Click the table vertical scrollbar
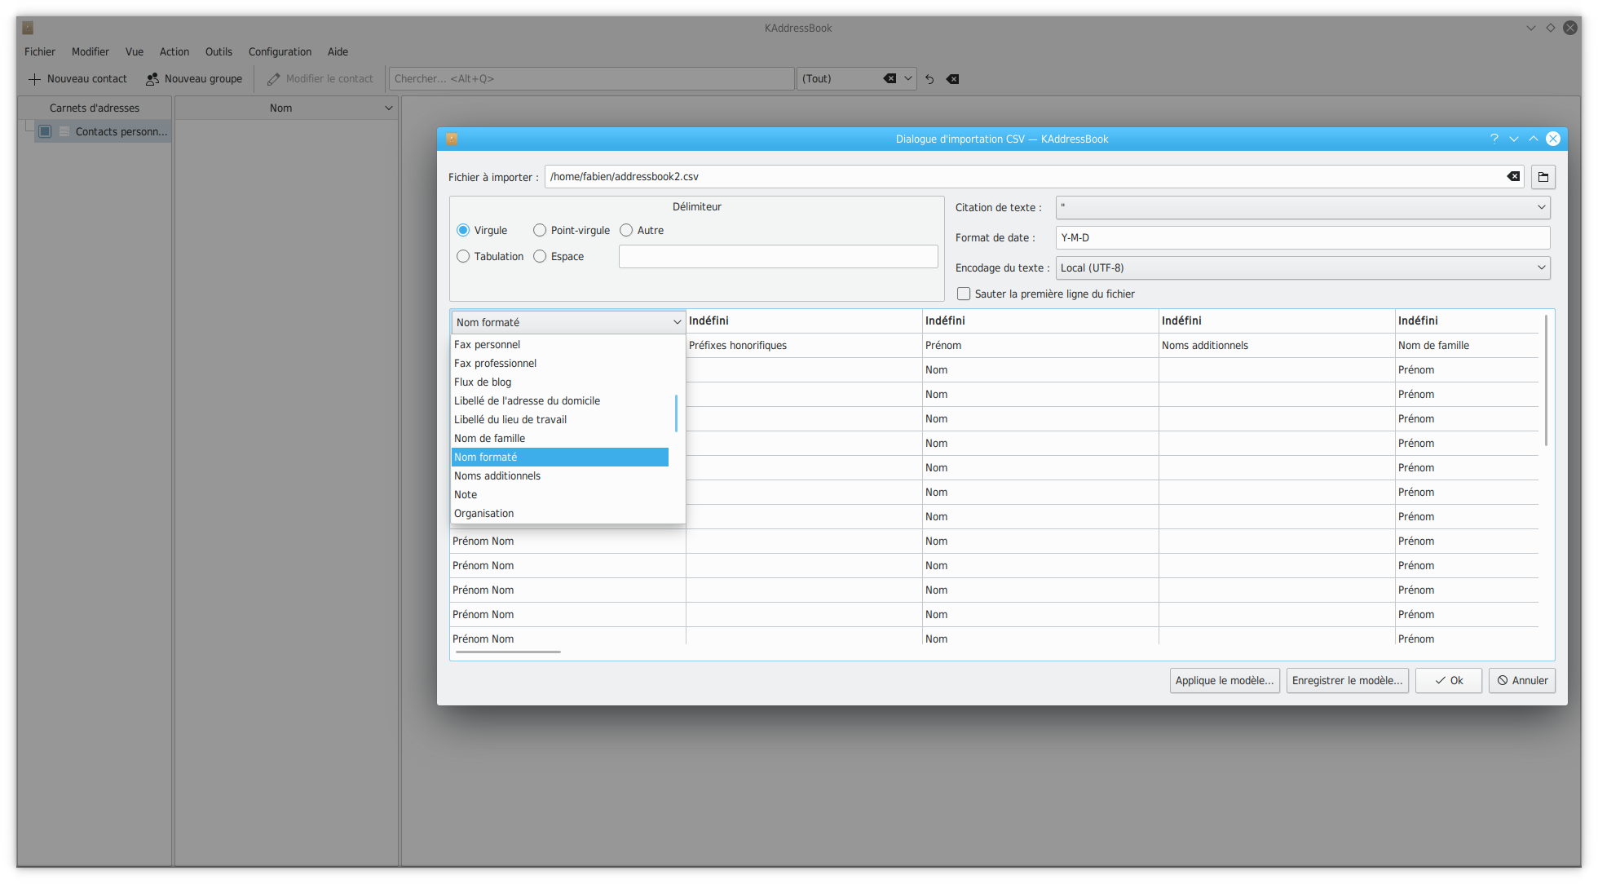Image resolution: width=1598 pixels, height=884 pixels. (1546, 381)
